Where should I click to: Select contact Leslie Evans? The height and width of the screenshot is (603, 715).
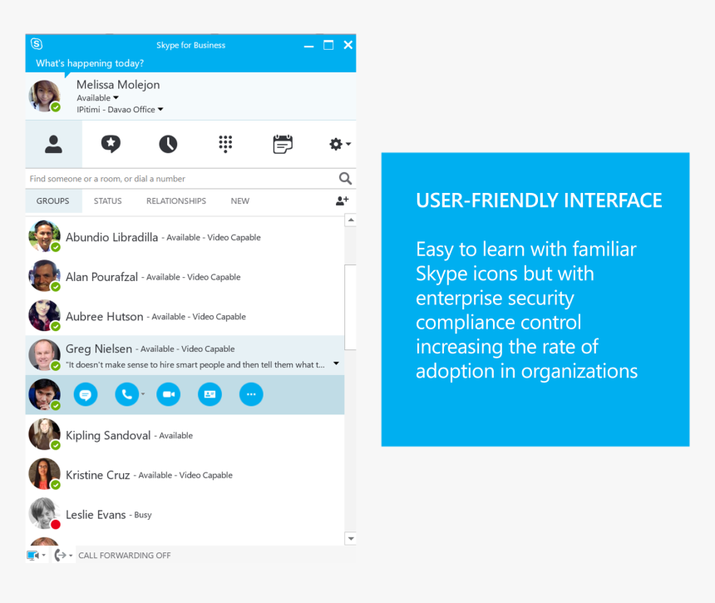pos(185,515)
